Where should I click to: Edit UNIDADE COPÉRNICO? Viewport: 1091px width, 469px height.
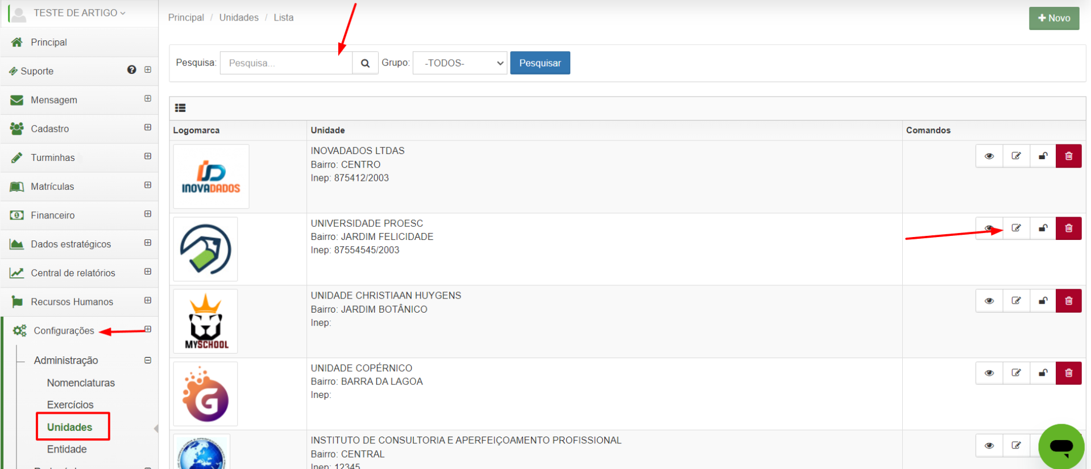pyautogui.click(x=1016, y=373)
